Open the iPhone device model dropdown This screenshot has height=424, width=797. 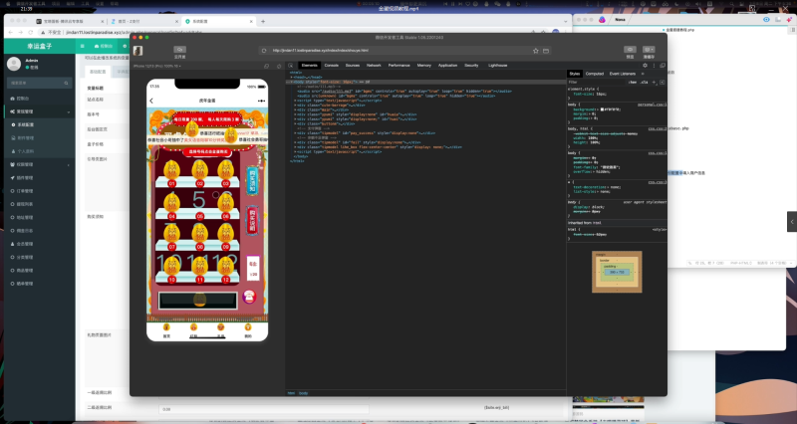[157, 66]
